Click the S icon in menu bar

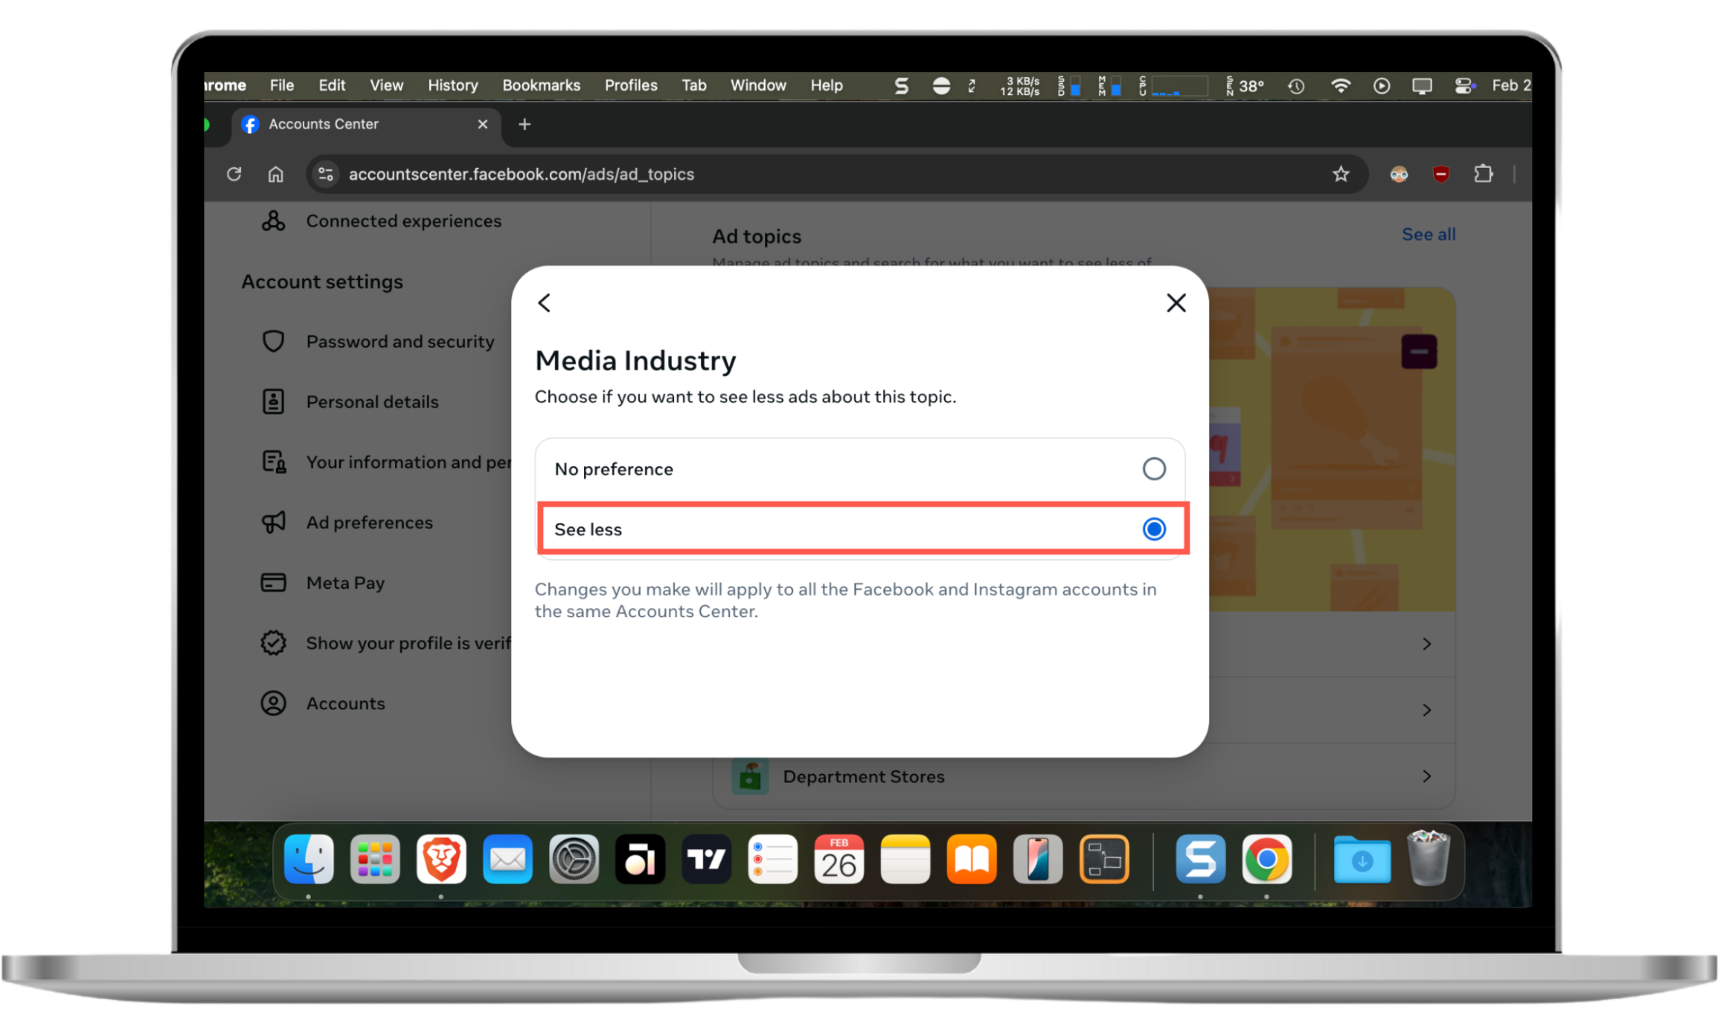tap(902, 86)
